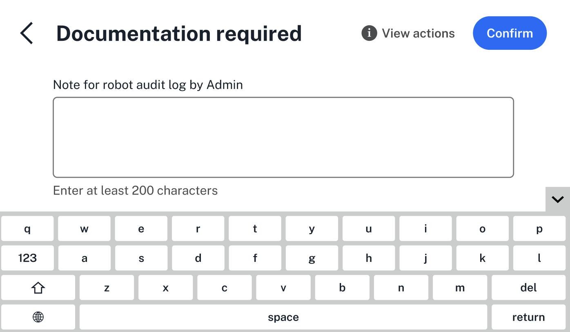The height and width of the screenshot is (332, 570).
Task: Confirm the documentation note
Action: click(510, 33)
